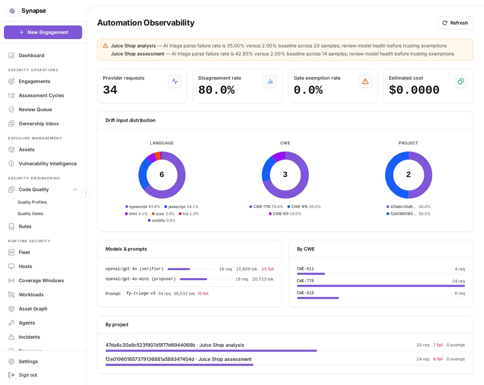This screenshot has width=484, height=385.
Task: Open the Dashboard page
Action: coord(43,55)
